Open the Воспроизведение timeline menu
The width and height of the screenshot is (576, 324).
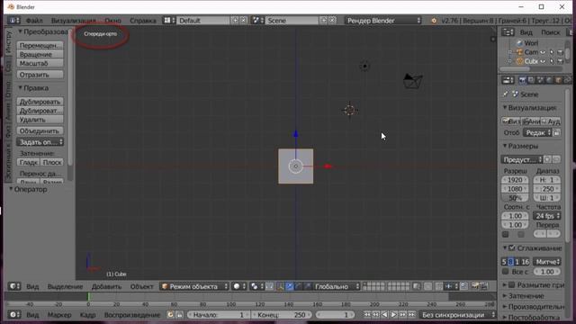[132, 315]
